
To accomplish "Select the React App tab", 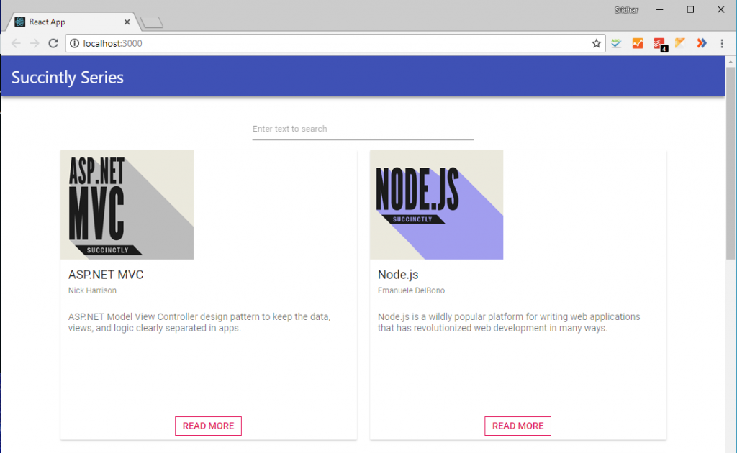I will 72,22.
